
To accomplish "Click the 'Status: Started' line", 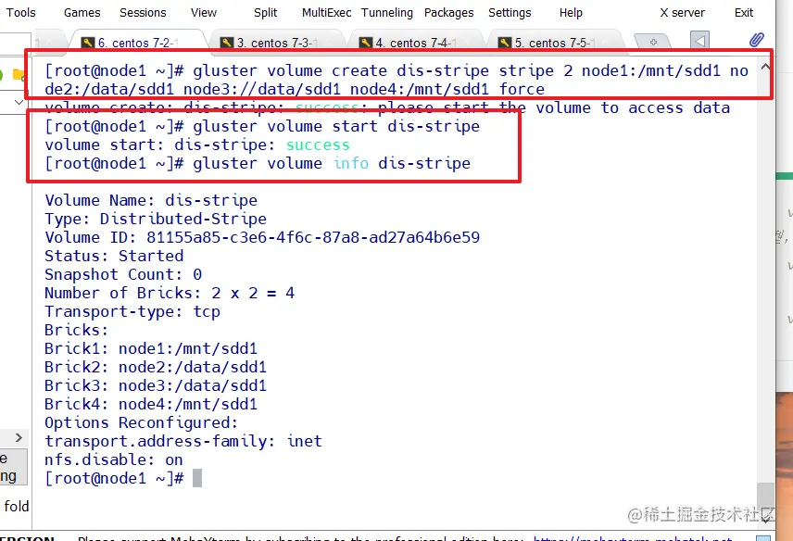I will tap(114, 256).
